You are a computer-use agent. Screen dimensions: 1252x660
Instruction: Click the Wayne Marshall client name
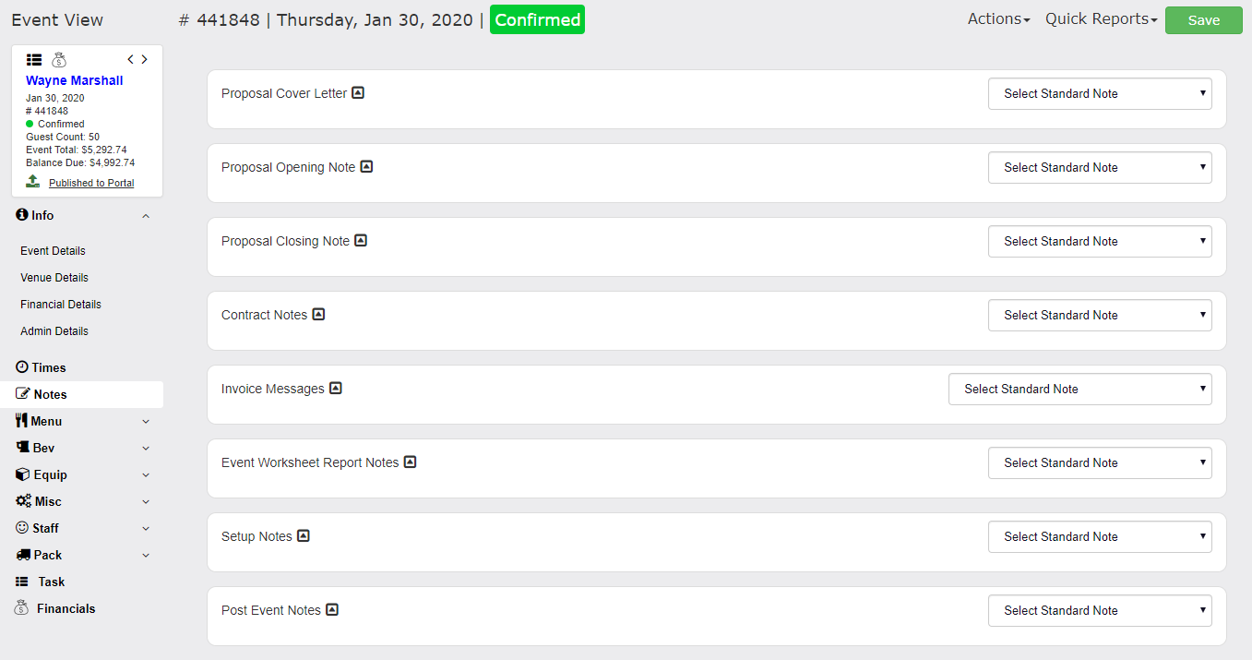click(74, 80)
